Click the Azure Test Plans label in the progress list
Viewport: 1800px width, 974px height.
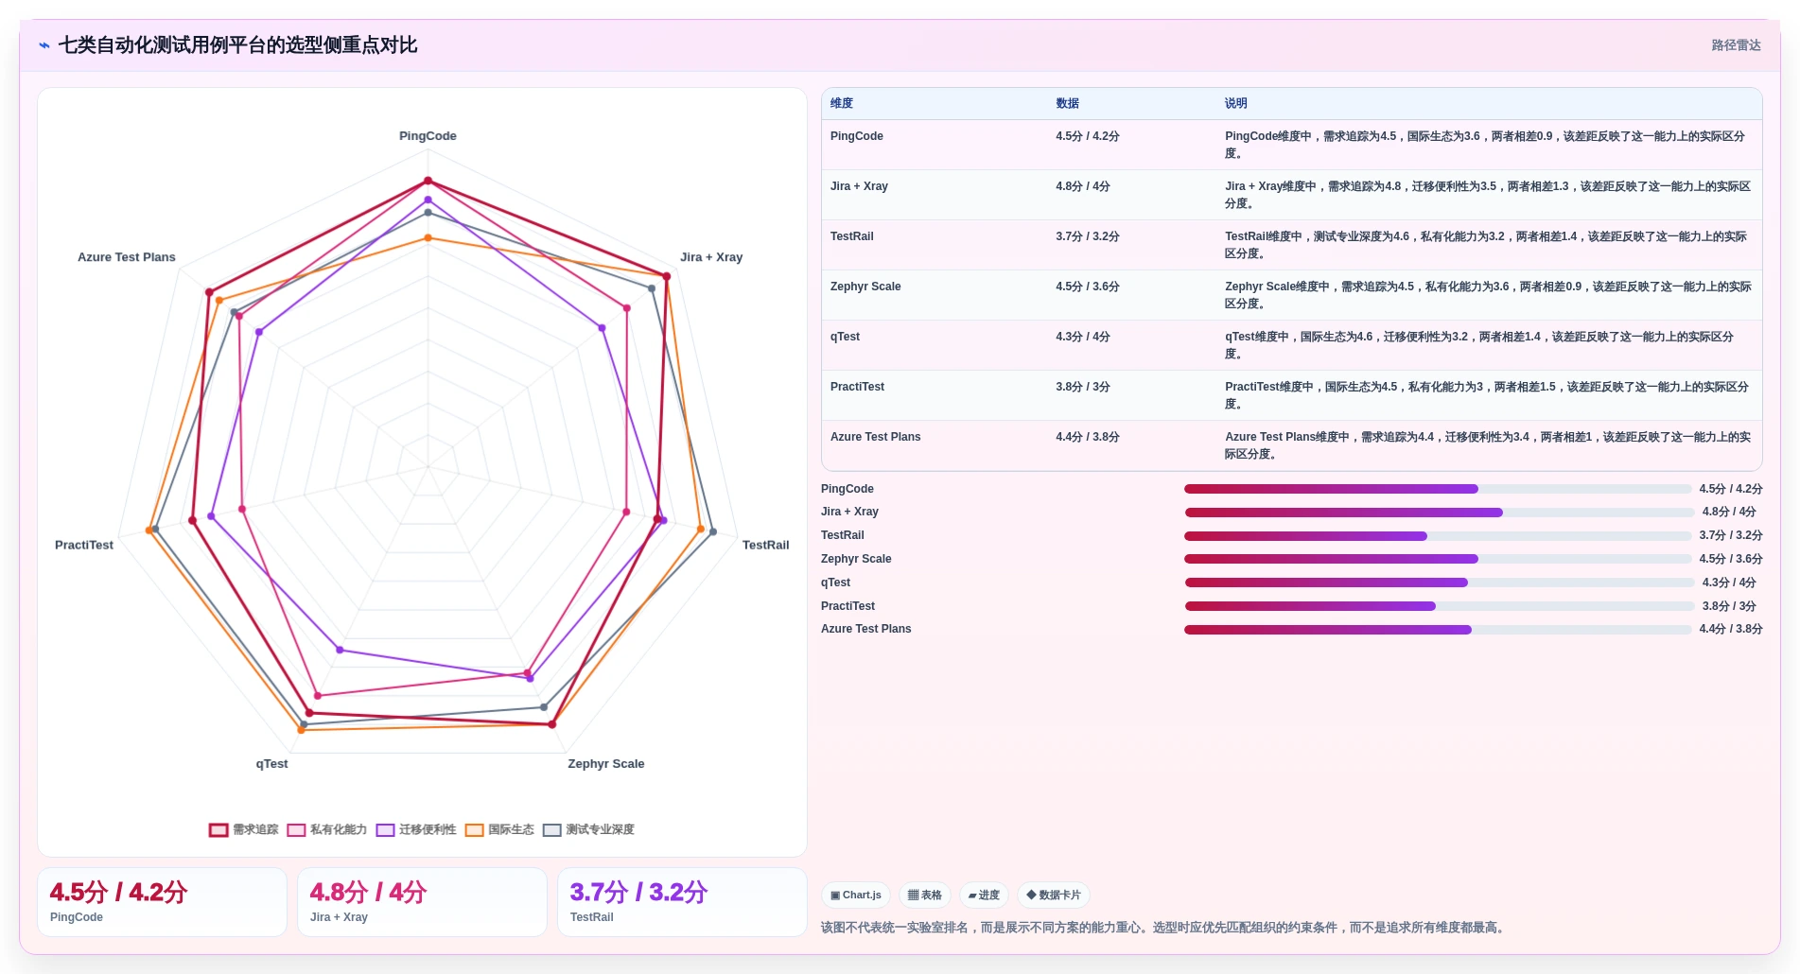coord(866,629)
